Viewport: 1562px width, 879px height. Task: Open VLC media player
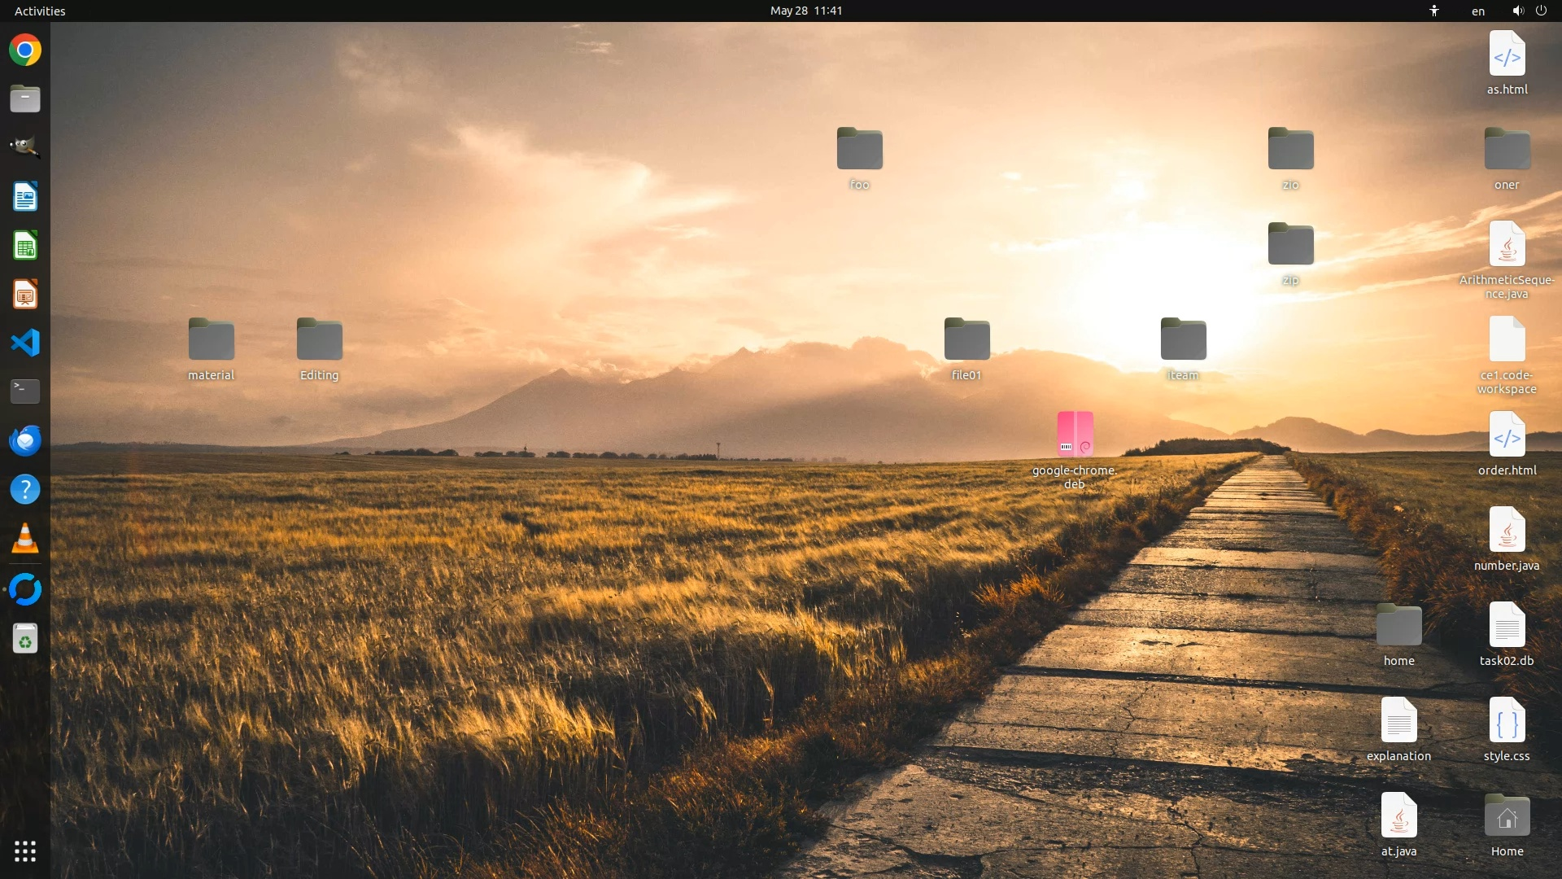[25, 539]
